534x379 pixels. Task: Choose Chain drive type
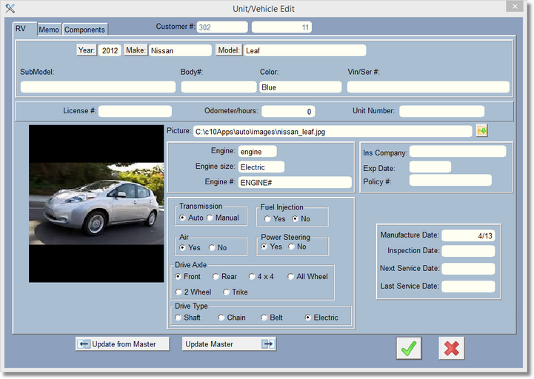click(x=221, y=318)
